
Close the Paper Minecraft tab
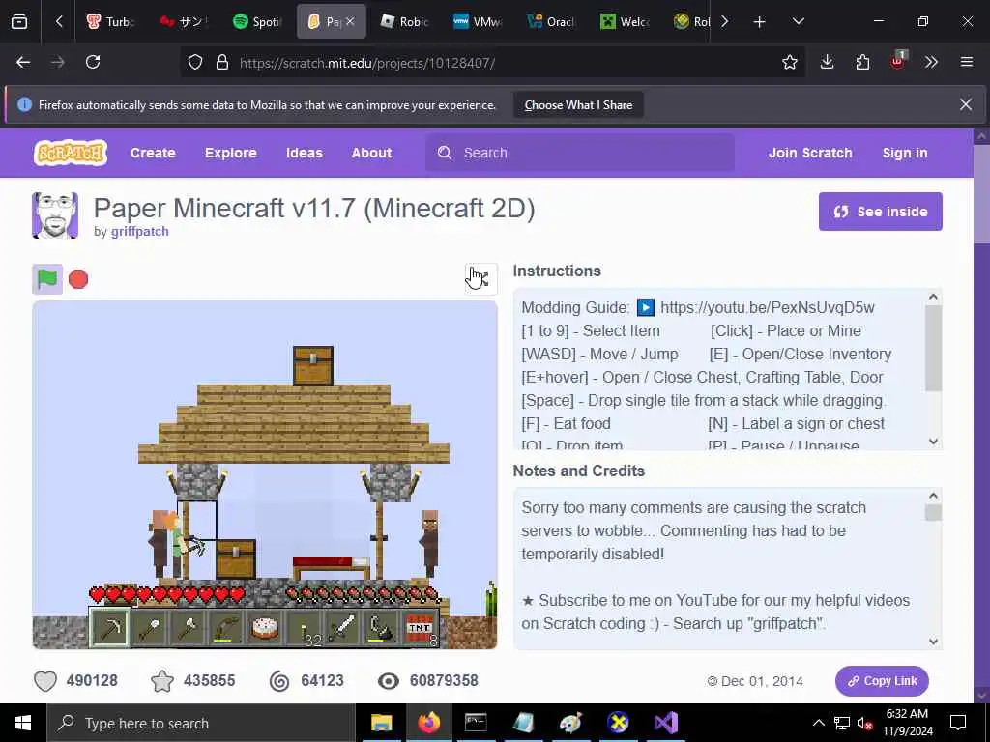[350, 21]
